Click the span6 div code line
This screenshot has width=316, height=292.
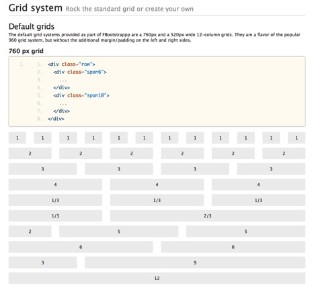pos(80,72)
